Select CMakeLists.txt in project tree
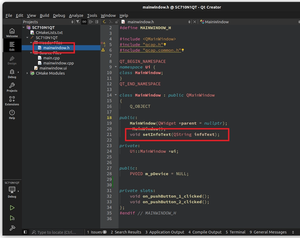Image resolution: width=300 pixels, height=238 pixels. pos(49,32)
